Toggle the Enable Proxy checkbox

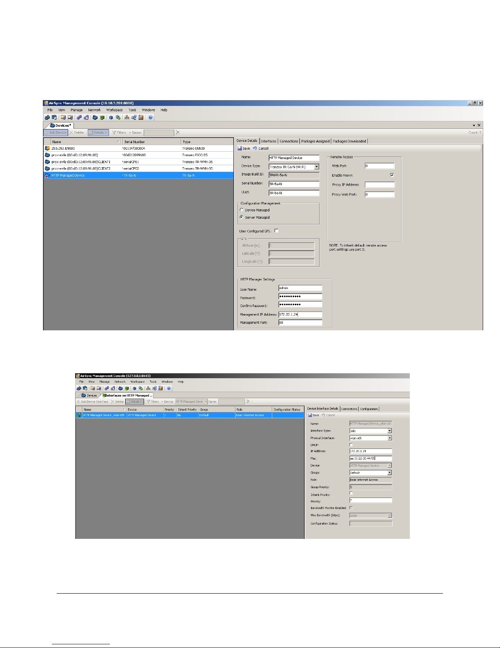[x=392, y=175]
